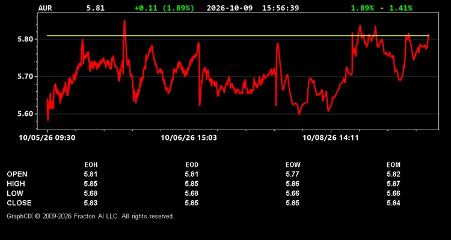Screen dimensions: 451x240
Task: Select the OPEN row label
Action: [x=17, y=174]
